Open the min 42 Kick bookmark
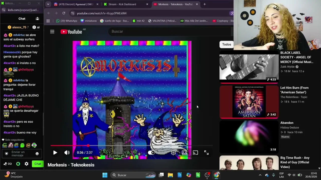 click(x=138, y=21)
